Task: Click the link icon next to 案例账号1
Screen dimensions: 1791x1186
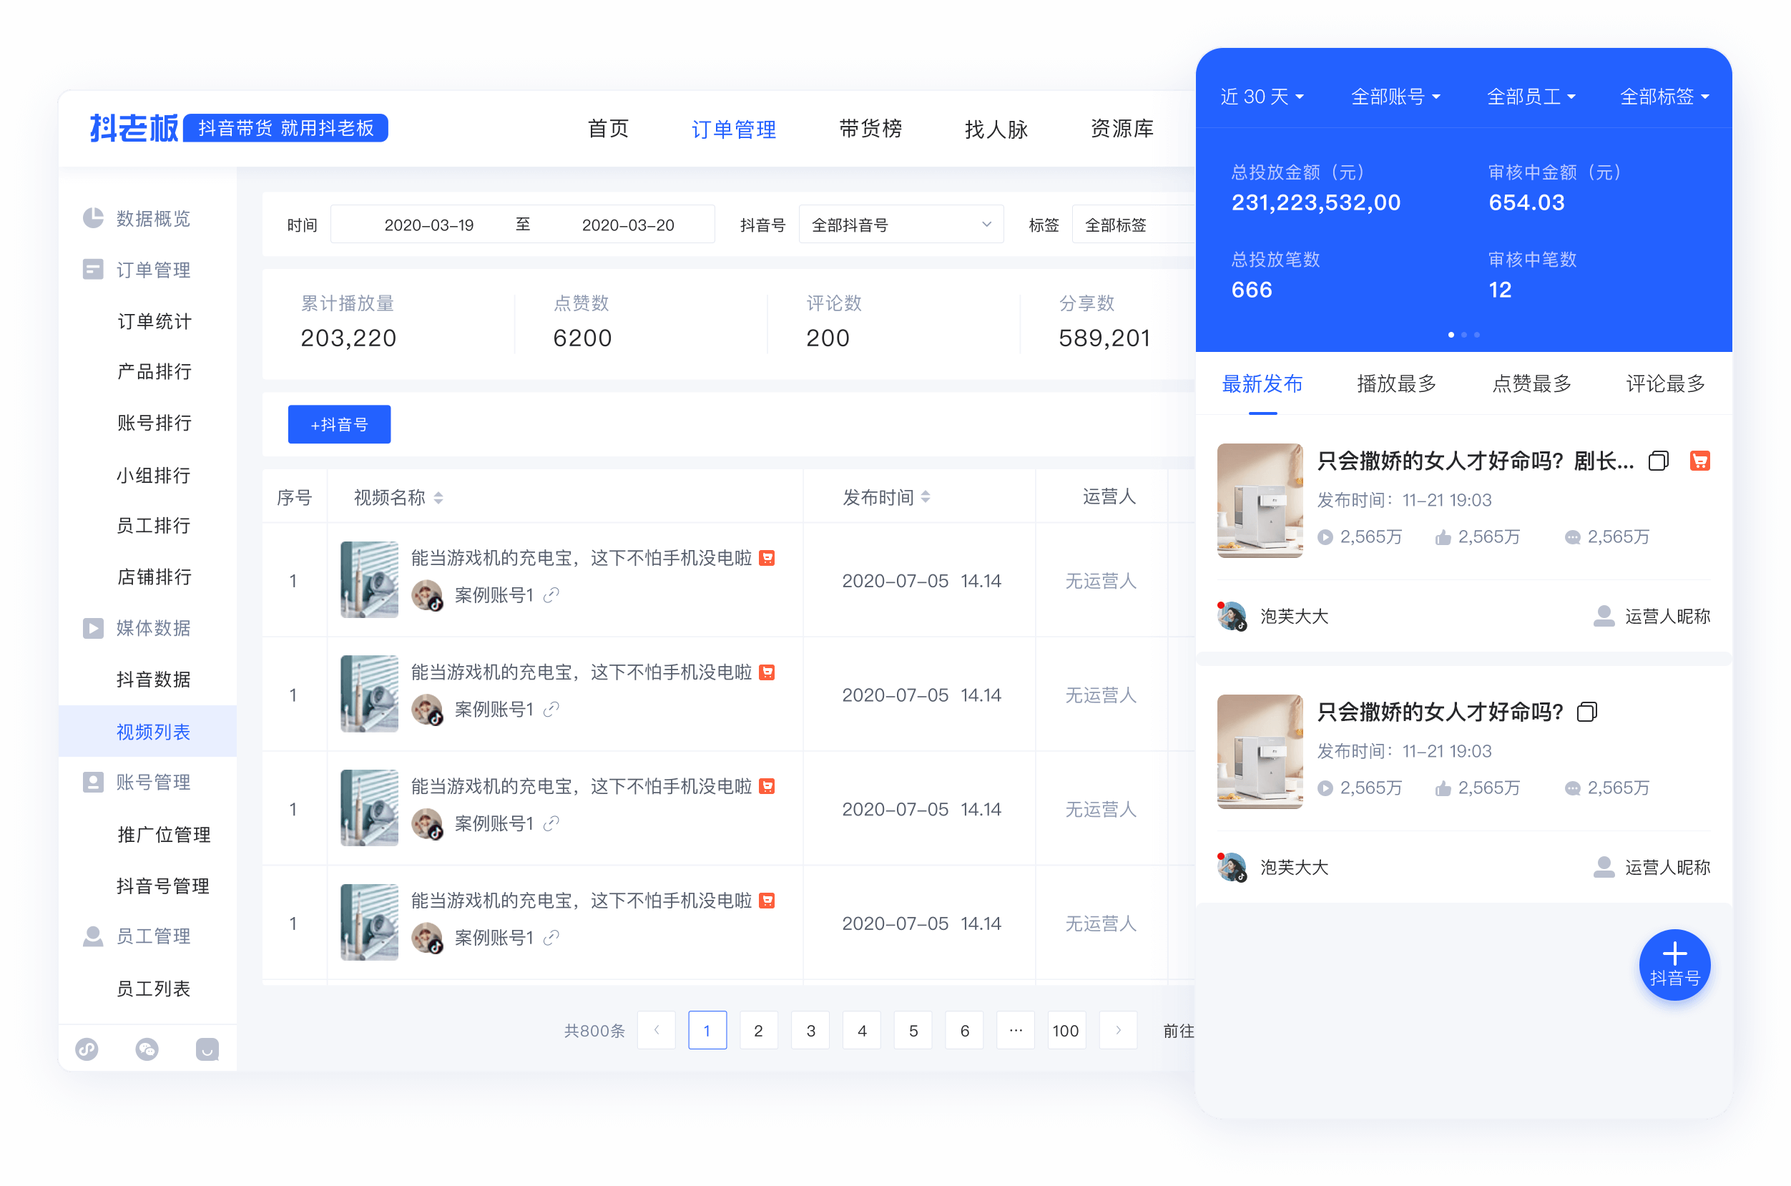Action: click(551, 595)
